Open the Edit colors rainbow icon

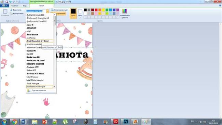[x=125, y=11]
